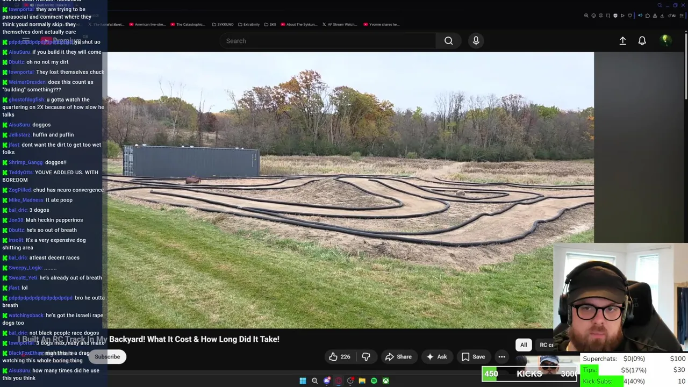The height and width of the screenshot is (387, 688).
Task: Share the RC track video
Action: (x=398, y=356)
